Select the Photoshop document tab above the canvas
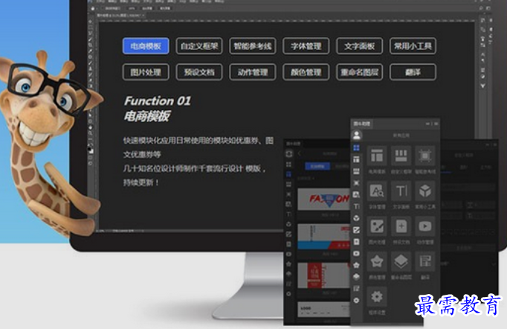The height and width of the screenshot is (329, 507). point(120,15)
